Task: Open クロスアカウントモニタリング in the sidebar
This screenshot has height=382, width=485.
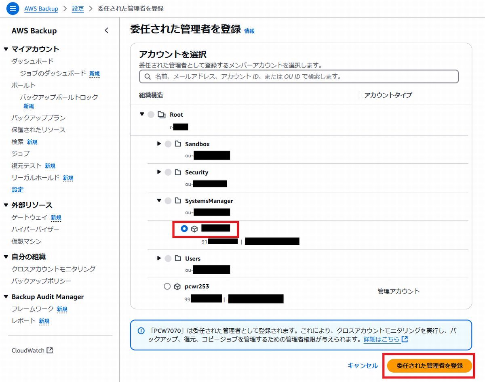Action: pos(53,269)
